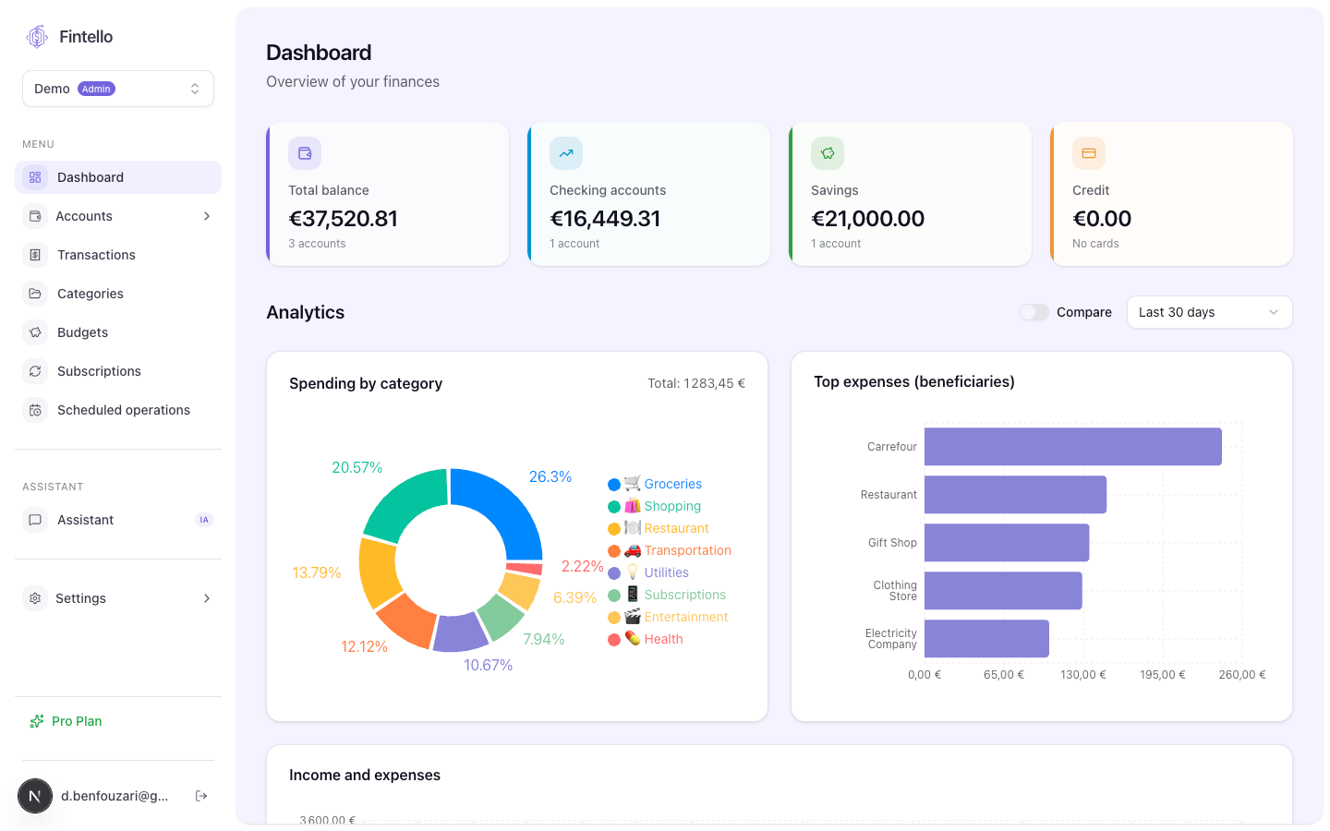Expand the Settings submenu chevron
Viewport: 1330px width, 831px height.
(207, 598)
